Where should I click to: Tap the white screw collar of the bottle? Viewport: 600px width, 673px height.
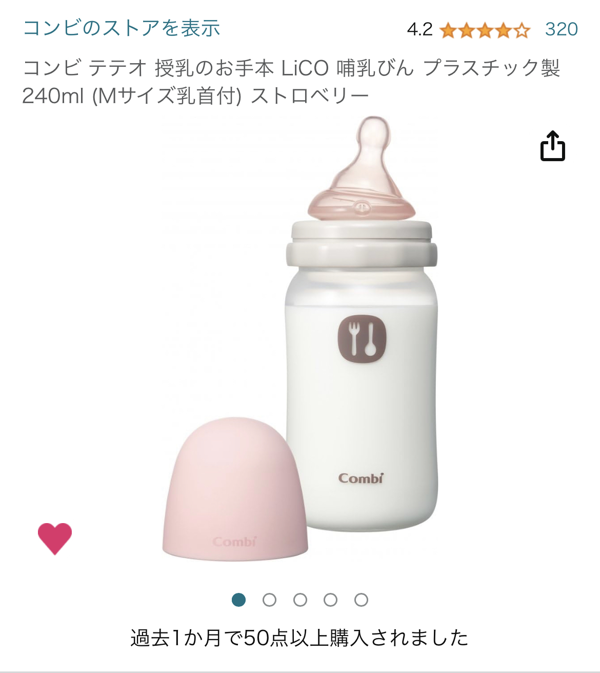click(x=362, y=244)
